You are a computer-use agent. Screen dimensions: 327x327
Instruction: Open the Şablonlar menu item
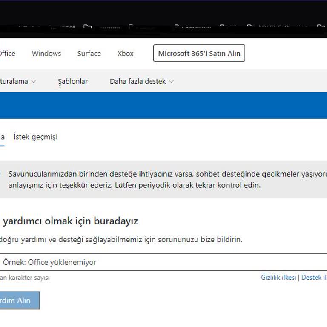click(73, 81)
